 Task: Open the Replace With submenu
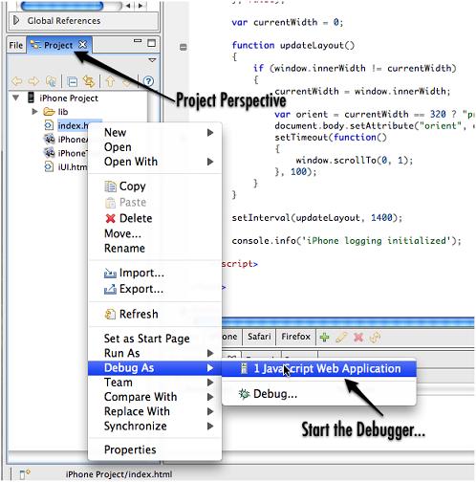(155, 411)
